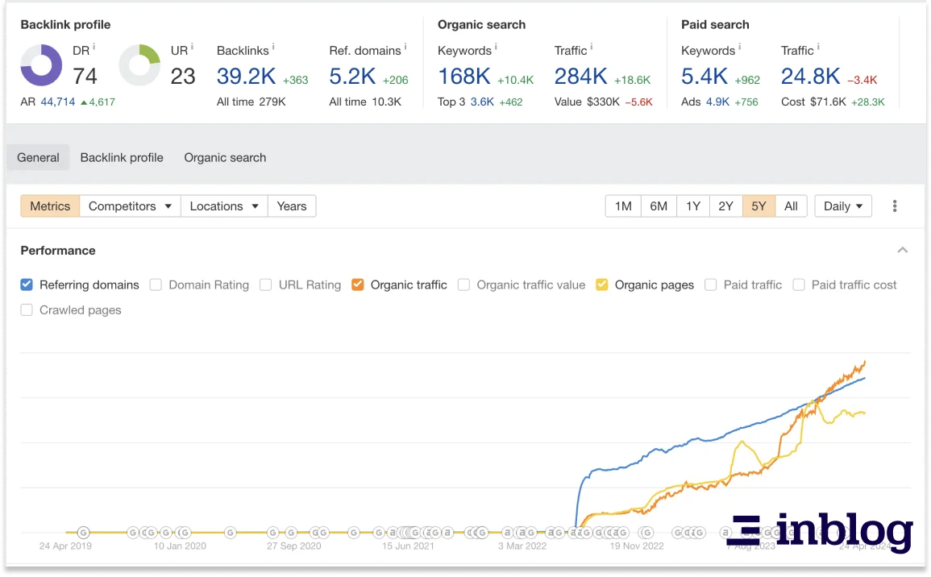Viewport: 931px width, 577px height.
Task: Open the Competitors dropdown
Action: point(130,206)
